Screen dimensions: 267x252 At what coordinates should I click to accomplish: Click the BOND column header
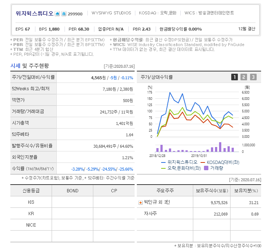(73, 190)
